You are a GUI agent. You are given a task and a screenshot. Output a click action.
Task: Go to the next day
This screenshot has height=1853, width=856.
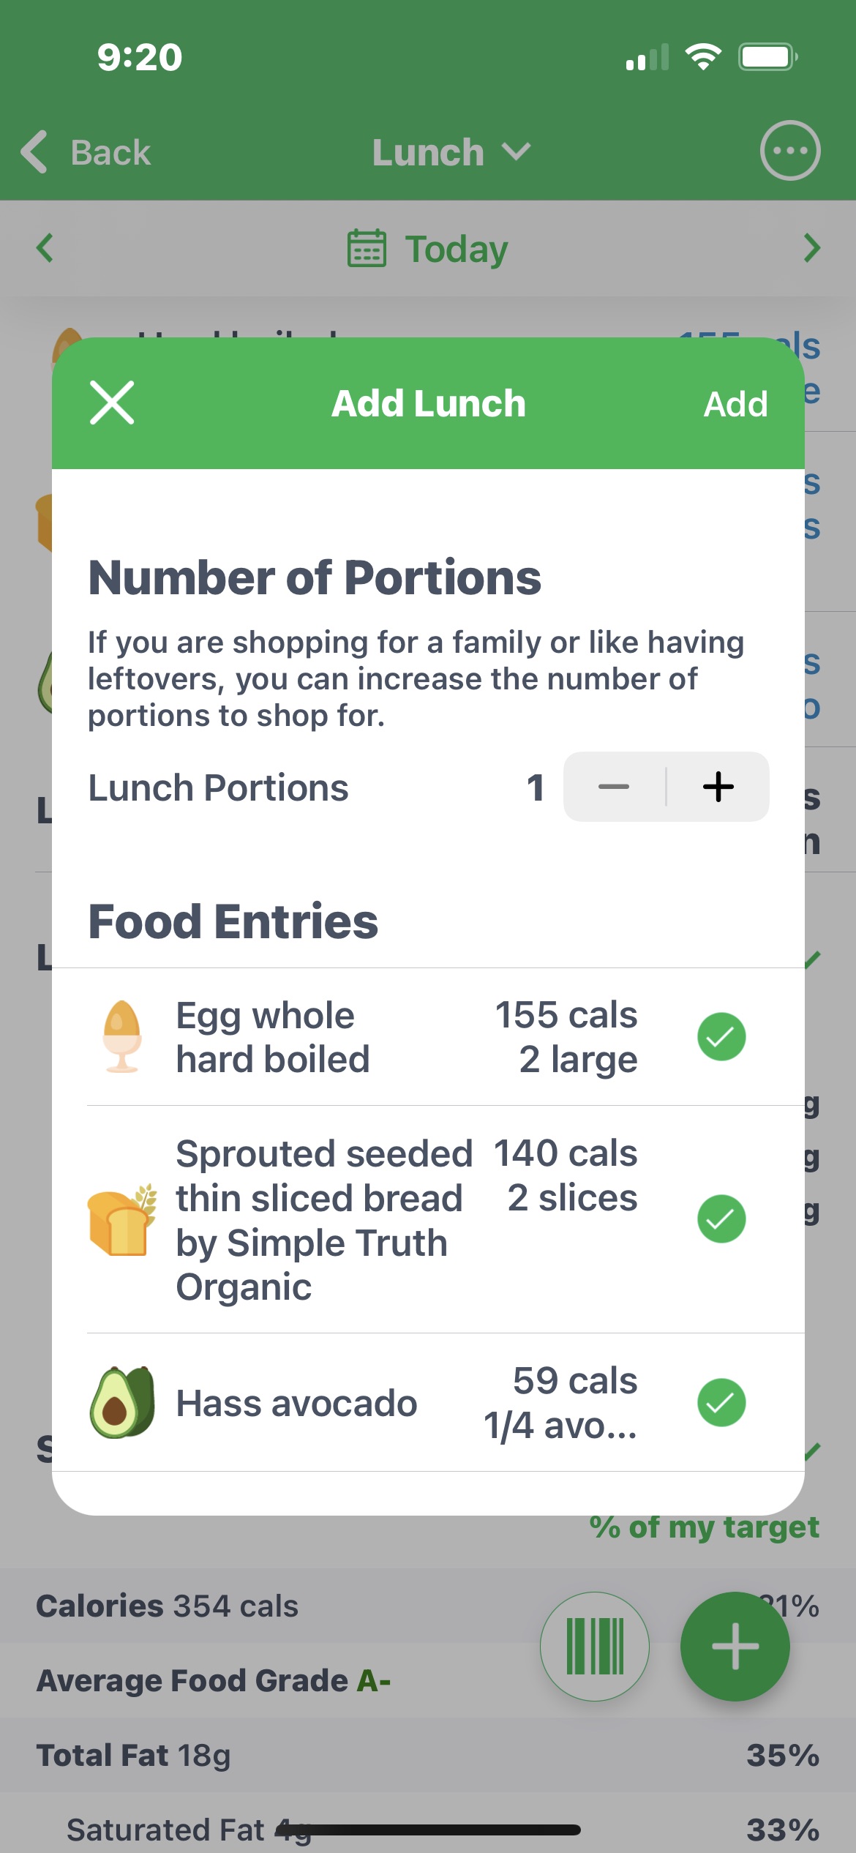[x=811, y=248]
